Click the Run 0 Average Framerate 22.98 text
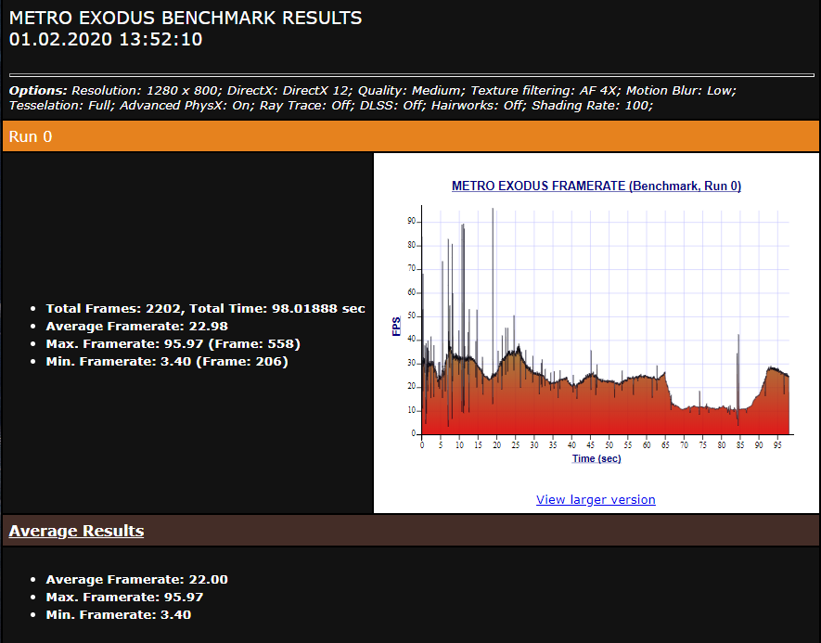Viewport: 821px width, 643px height. point(136,327)
